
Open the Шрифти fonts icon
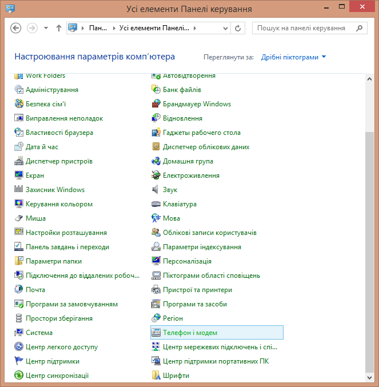pyautogui.click(x=156, y=376)
